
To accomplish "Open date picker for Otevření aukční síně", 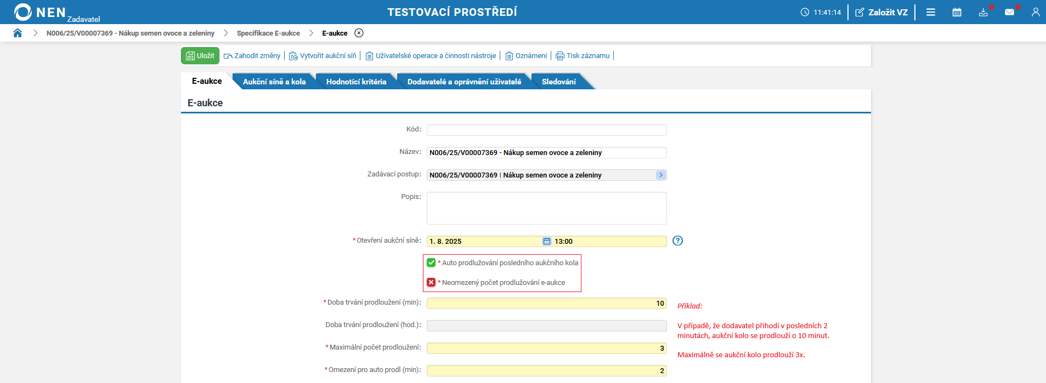I will point(546,241).
